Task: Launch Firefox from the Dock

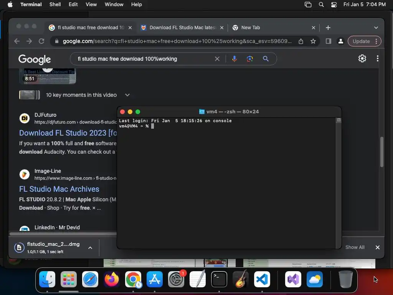Action: click(x=112, y=279)
